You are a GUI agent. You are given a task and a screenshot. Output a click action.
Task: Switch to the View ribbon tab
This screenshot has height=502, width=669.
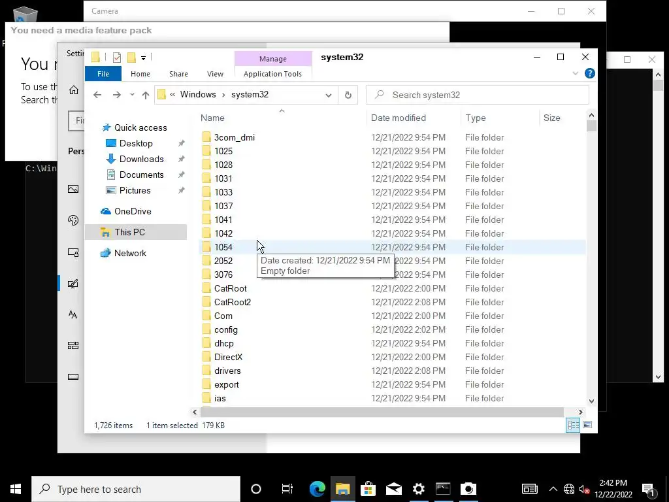coord(215,74)
